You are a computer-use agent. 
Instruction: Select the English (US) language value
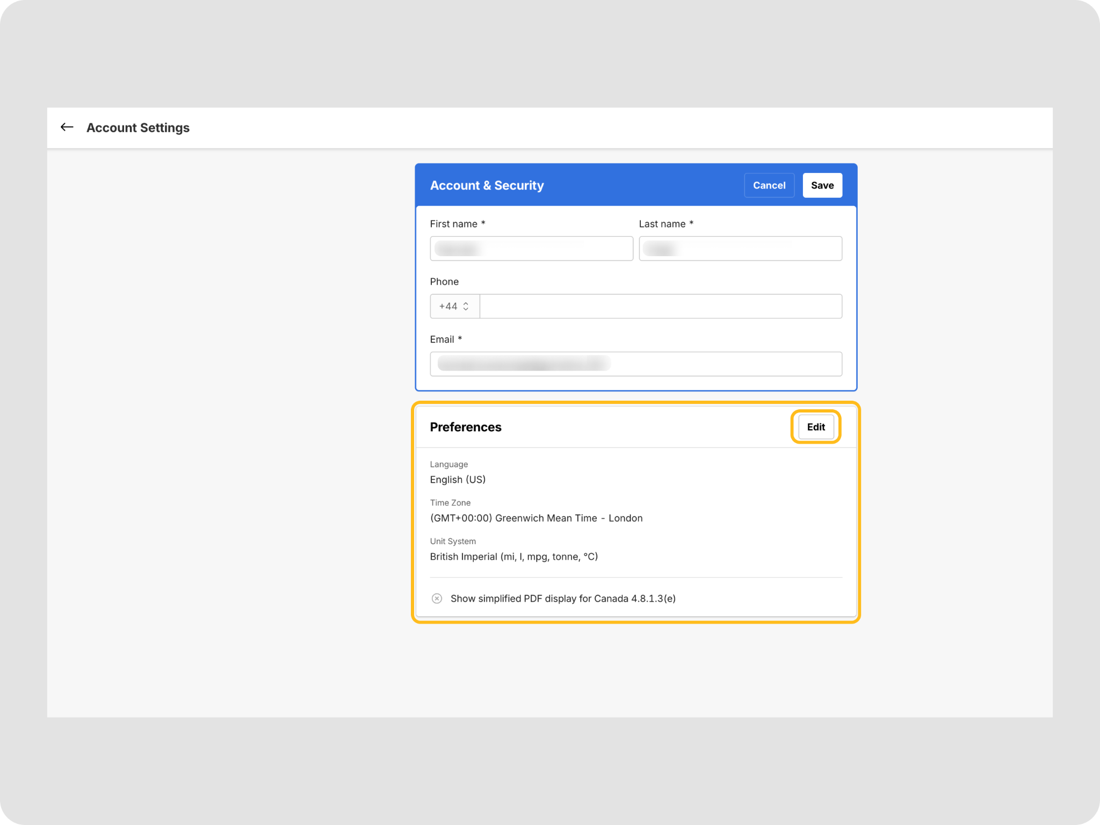point(458,480)
